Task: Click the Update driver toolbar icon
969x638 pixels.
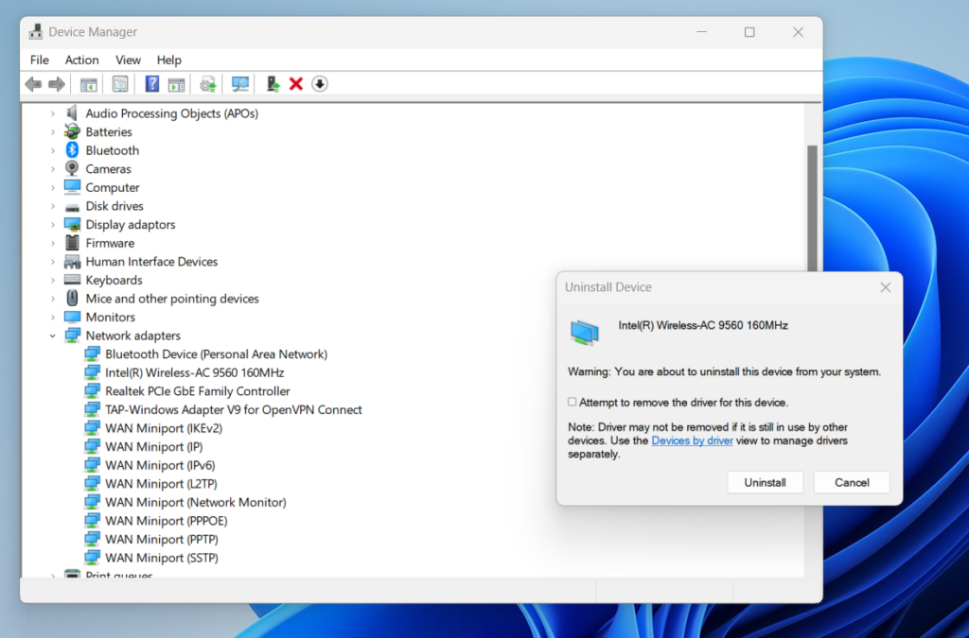Action: tap(207, 84)
